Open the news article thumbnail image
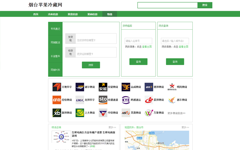Viewport: 240px width, 150px height. point(61,137)
